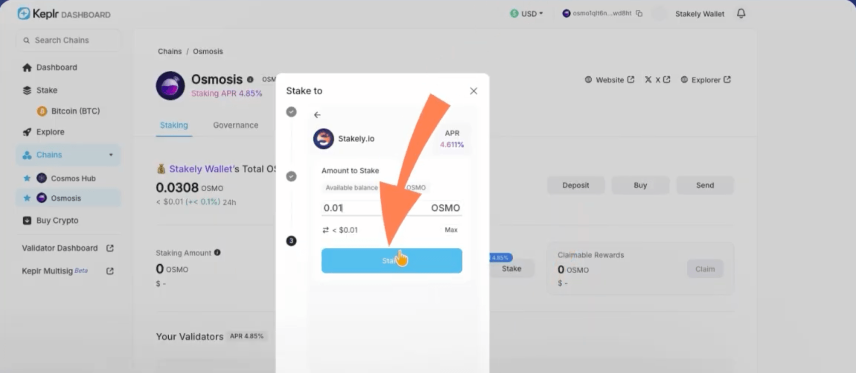This screenshot has width=856, height=373.
Task: Toggle the currency swap arrows icon
Action: [326, 230]
